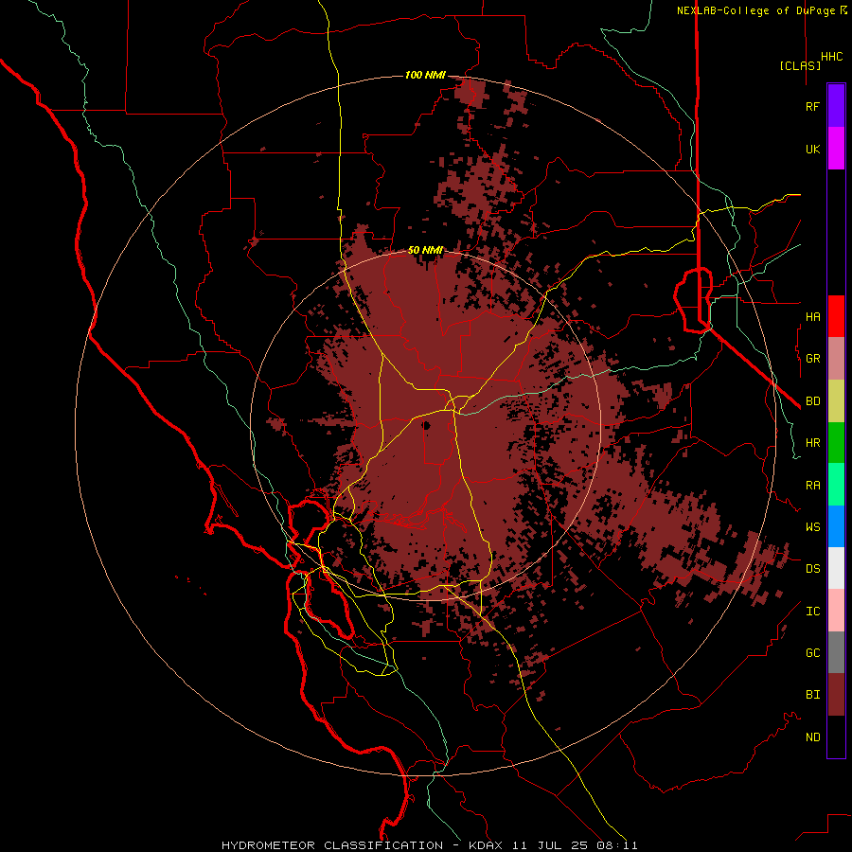Click the WS blue legend swatch
852x852 pixels.
pos(836,526)
